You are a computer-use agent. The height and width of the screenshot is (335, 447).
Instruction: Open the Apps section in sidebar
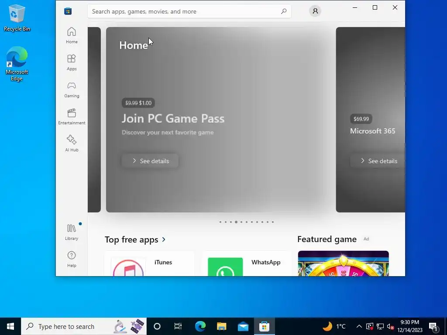[72, 62]
